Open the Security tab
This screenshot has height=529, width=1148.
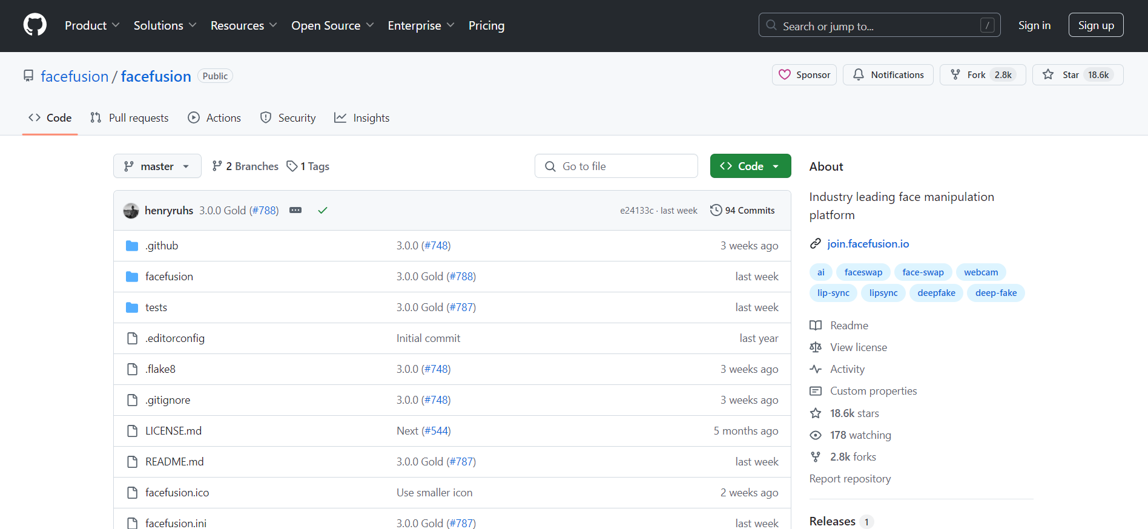click(288, 117)
